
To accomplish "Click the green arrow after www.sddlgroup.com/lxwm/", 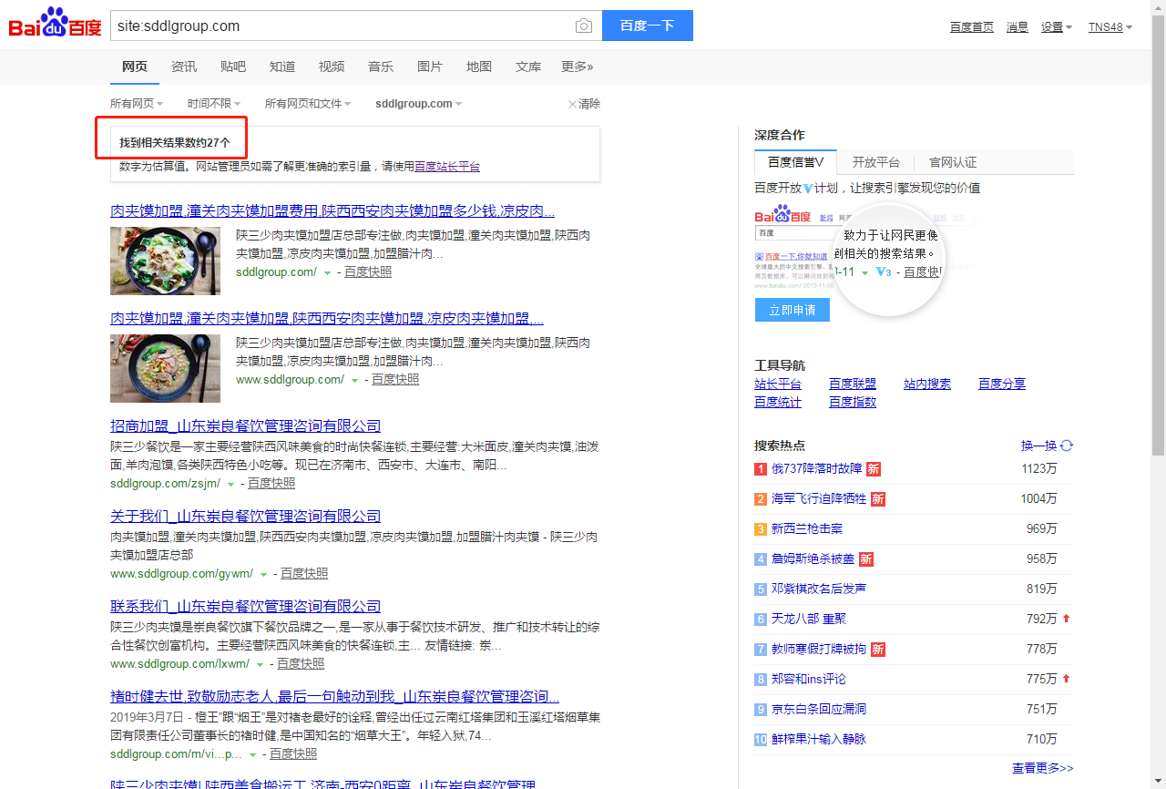I will coord(260,664).
